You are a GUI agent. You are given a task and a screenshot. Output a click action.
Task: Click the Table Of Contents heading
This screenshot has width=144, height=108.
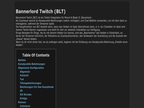tap(36, 55)
